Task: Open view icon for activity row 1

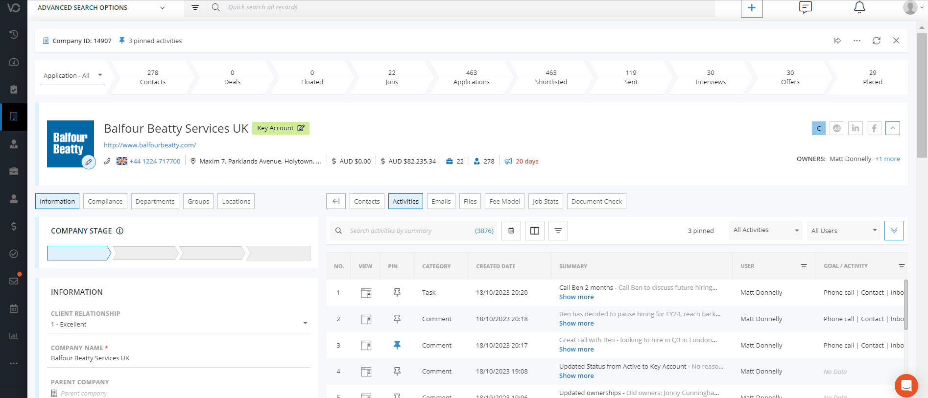Action: (x=366, y=293)
